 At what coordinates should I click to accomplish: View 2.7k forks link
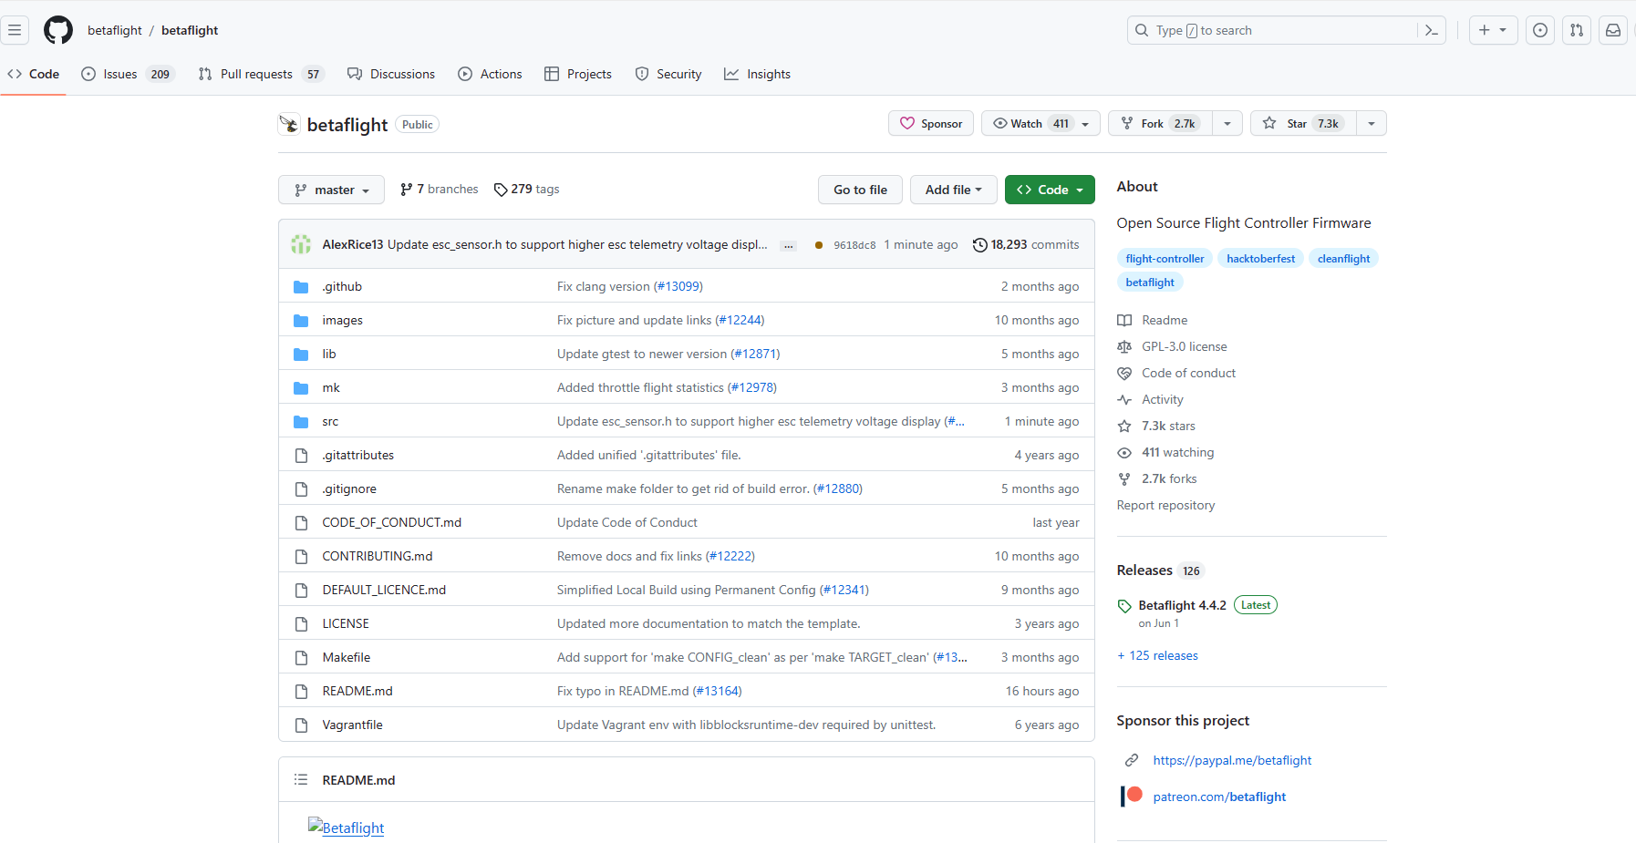point(1157,478)
